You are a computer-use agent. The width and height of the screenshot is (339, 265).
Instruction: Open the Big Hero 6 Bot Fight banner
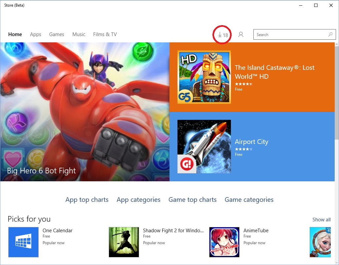(x=85, y=112)
